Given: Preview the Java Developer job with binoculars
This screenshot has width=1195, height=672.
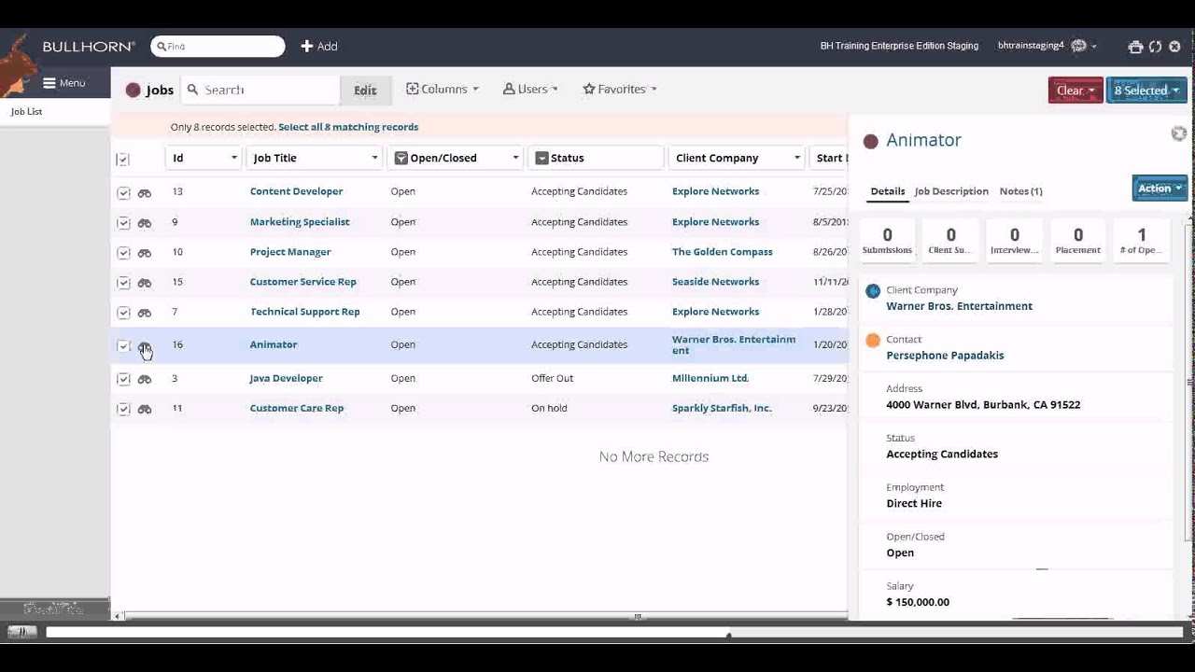Looking at the screenshot, I should click(x=145, y=380).
